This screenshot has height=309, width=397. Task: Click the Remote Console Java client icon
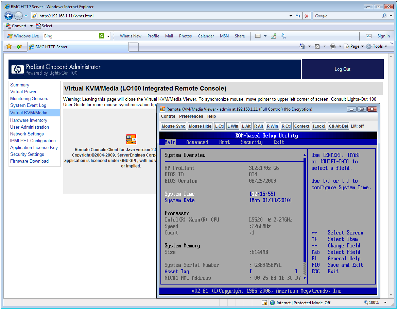pyautogui.click(x=131, y=139)
